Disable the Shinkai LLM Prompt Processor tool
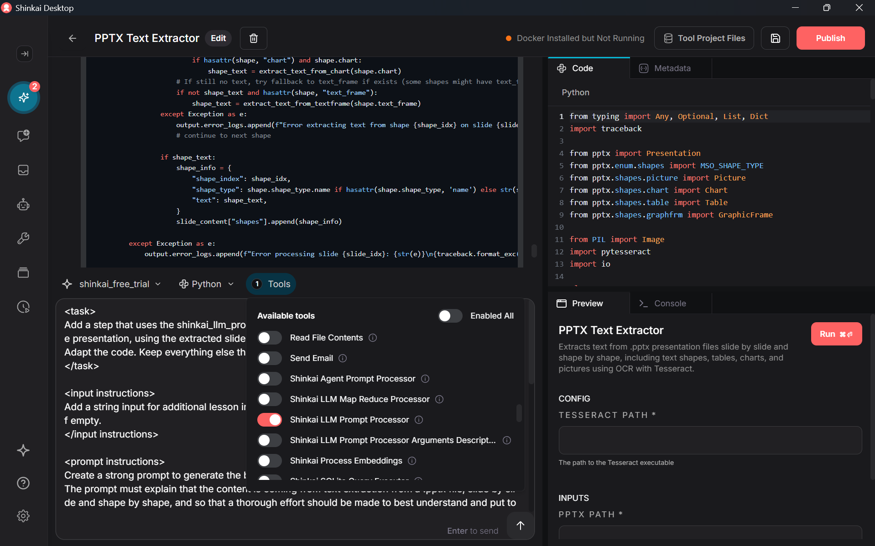Viewport: 875px width, 546px height. (x=270, y=419)
